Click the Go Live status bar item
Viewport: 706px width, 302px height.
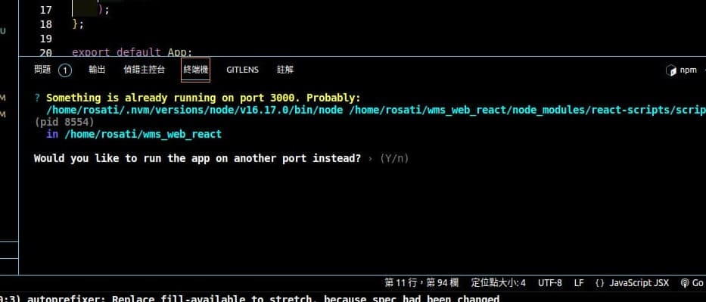693,283
